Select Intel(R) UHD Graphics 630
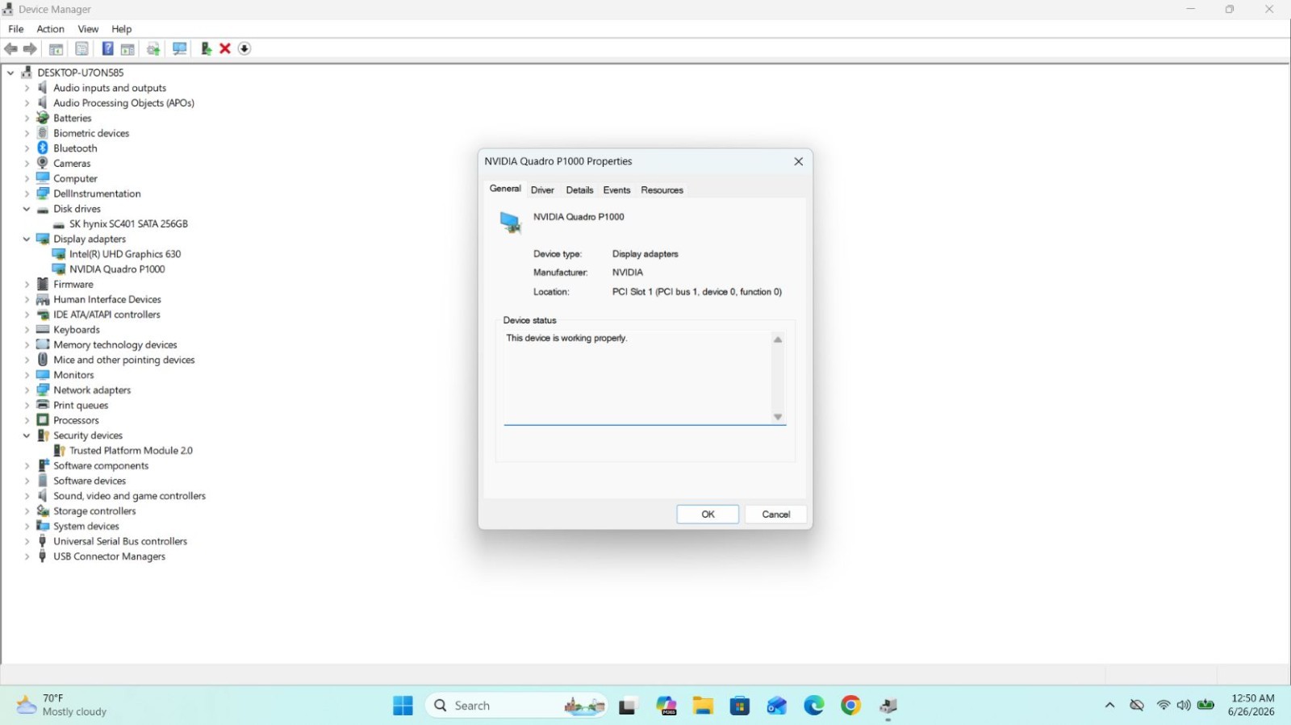 tap(125, 254)
